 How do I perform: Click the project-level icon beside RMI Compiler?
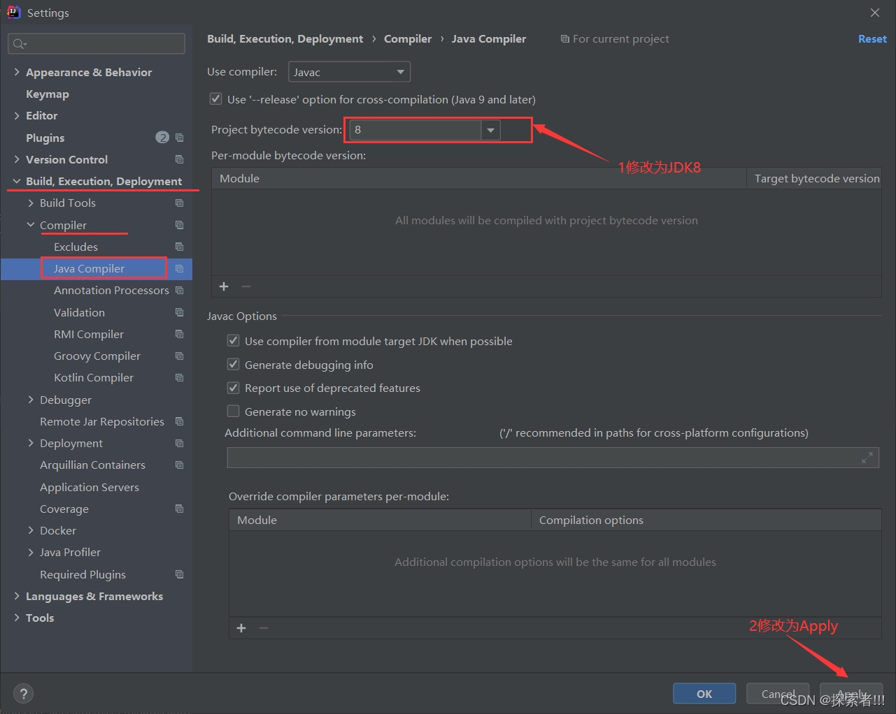click(x=180, y=334)
